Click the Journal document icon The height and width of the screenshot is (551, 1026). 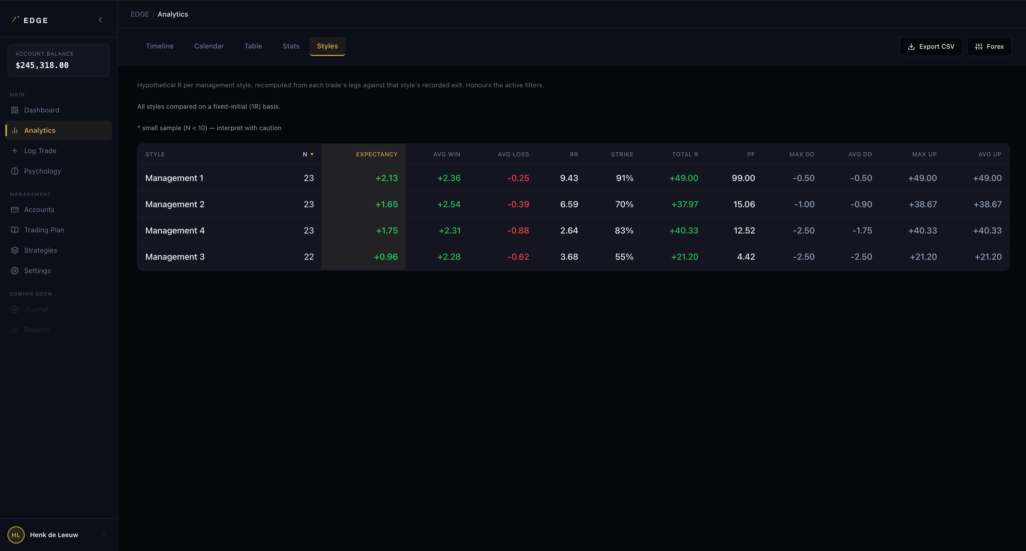(x=15, y=309)
